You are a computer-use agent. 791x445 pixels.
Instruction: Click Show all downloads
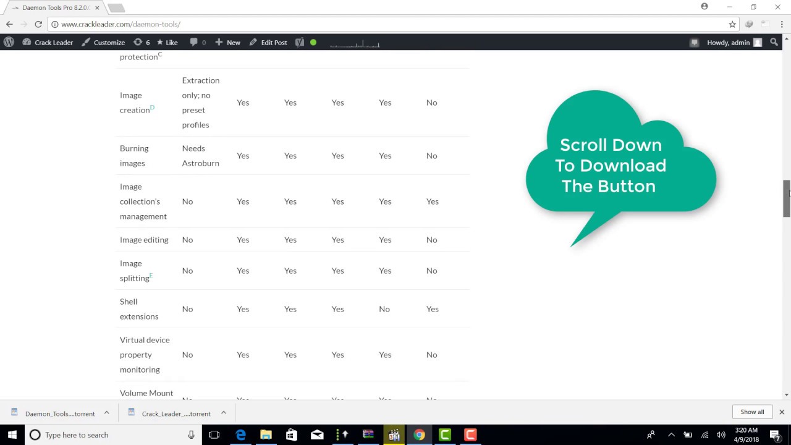point(752,412)
